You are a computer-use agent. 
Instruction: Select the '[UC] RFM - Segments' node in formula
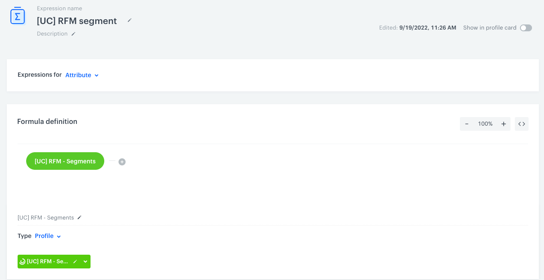pos(65,161)
